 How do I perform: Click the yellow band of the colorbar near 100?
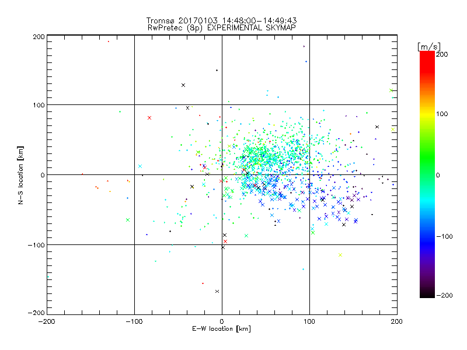tap(427, 114)
